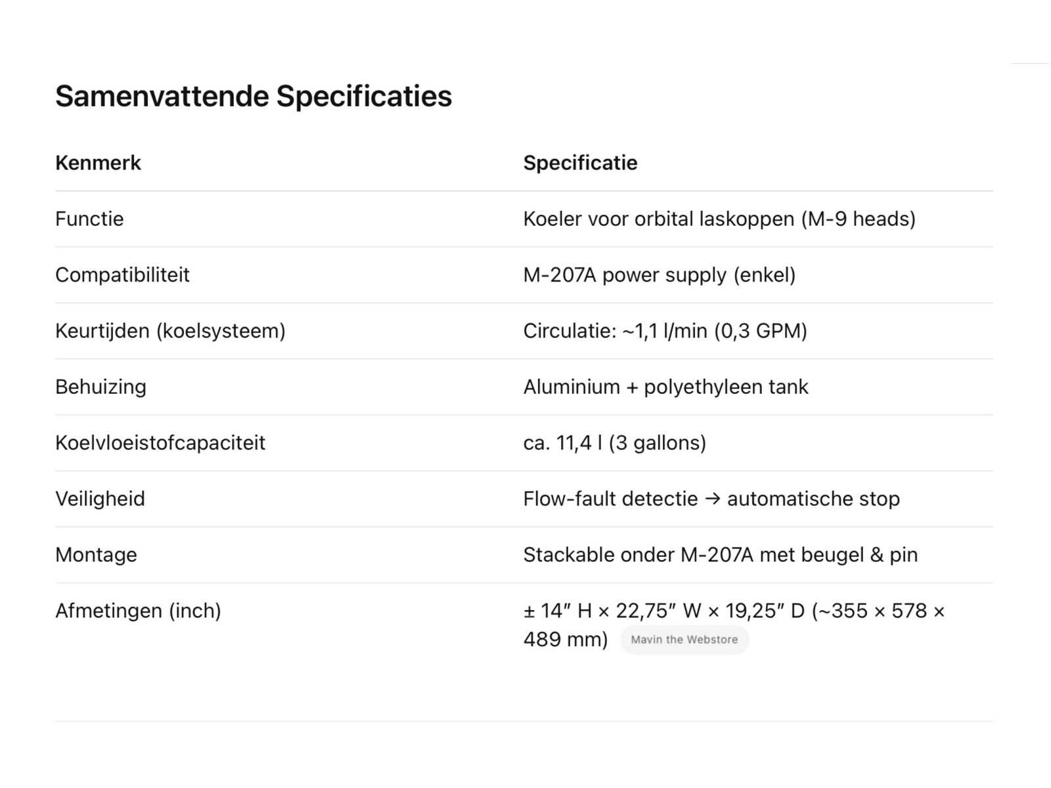Select the Afmetingen (inch) row label
This screenshot has height=788, width=1051.
(x=138, y=611)
